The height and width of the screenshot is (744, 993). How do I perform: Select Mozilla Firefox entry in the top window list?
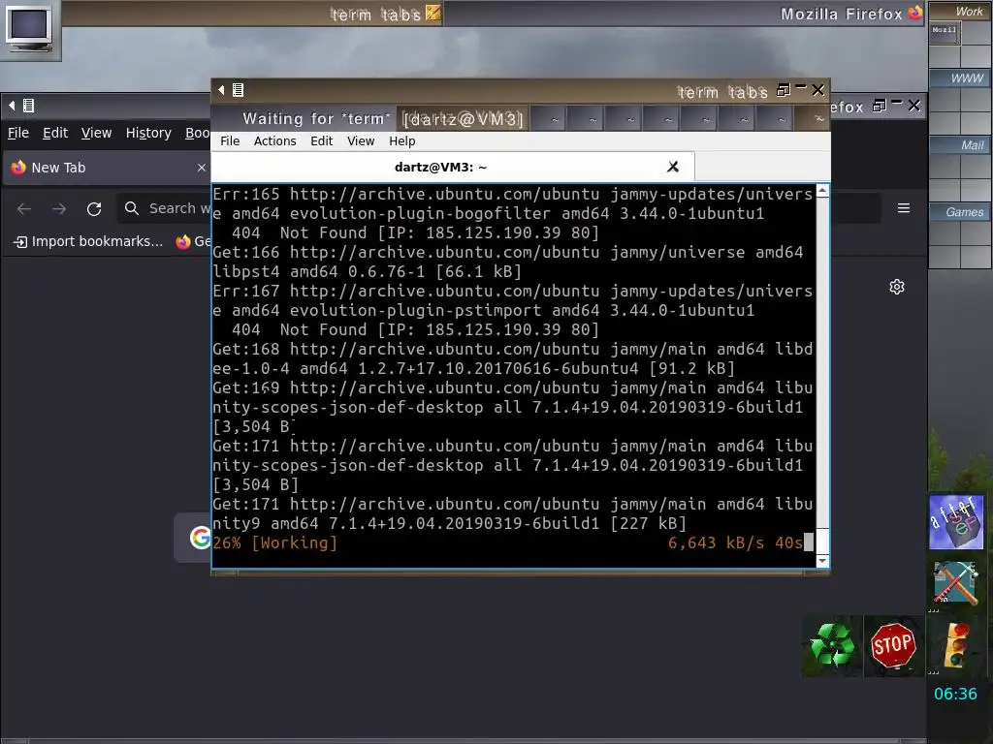(685, 14)
